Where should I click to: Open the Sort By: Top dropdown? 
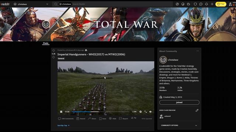(x=63, y=125)
